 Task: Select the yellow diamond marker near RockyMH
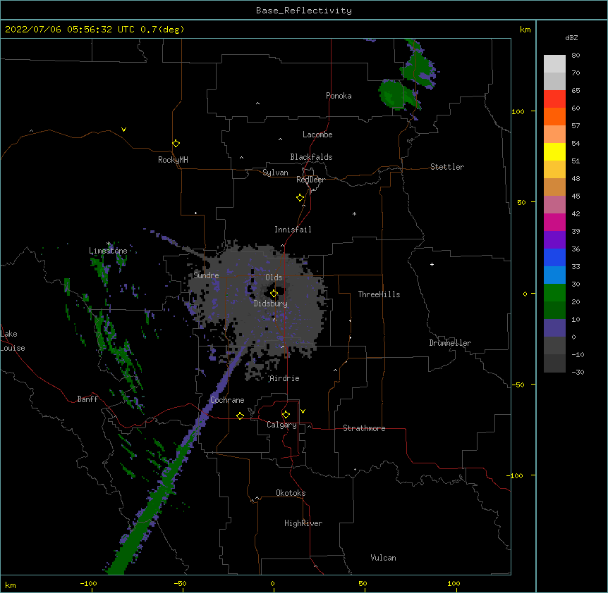tap(176, 144)
